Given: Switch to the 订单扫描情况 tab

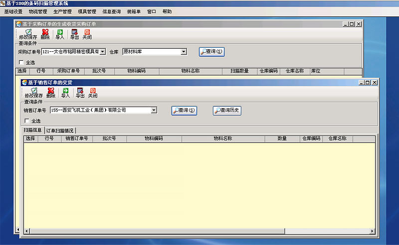Looking at the screenshot, I should pyautogui.click(x=60, y=130).
